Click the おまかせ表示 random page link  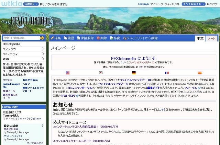30,80
